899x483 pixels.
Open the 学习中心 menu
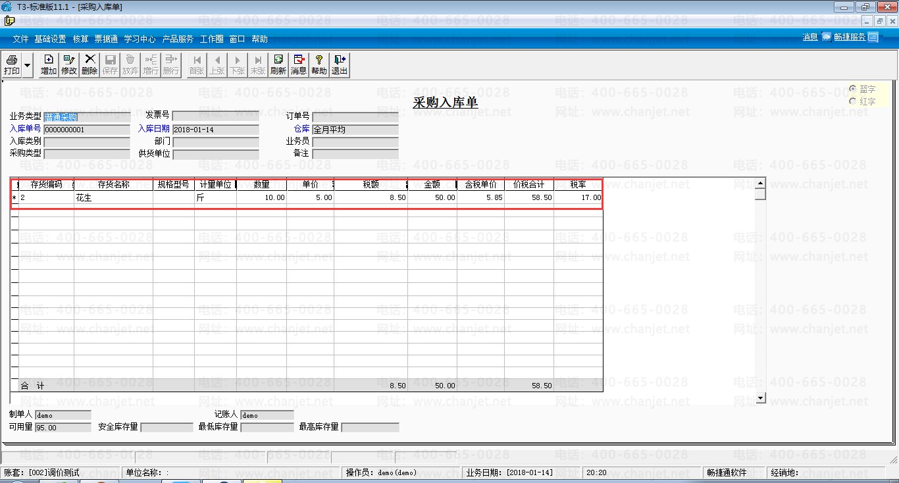click(140, 39)
